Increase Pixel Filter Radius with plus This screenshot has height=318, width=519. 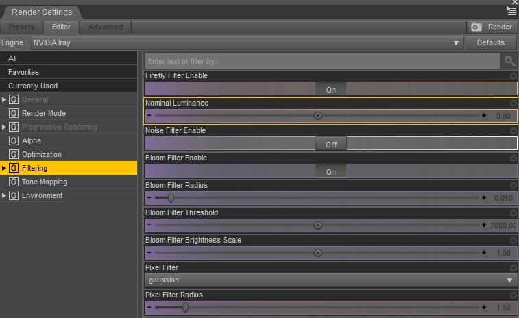484,307
